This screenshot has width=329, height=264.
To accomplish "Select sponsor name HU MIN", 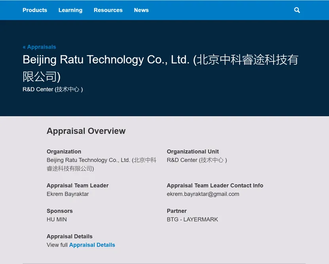I will click(x=57, y=219).
